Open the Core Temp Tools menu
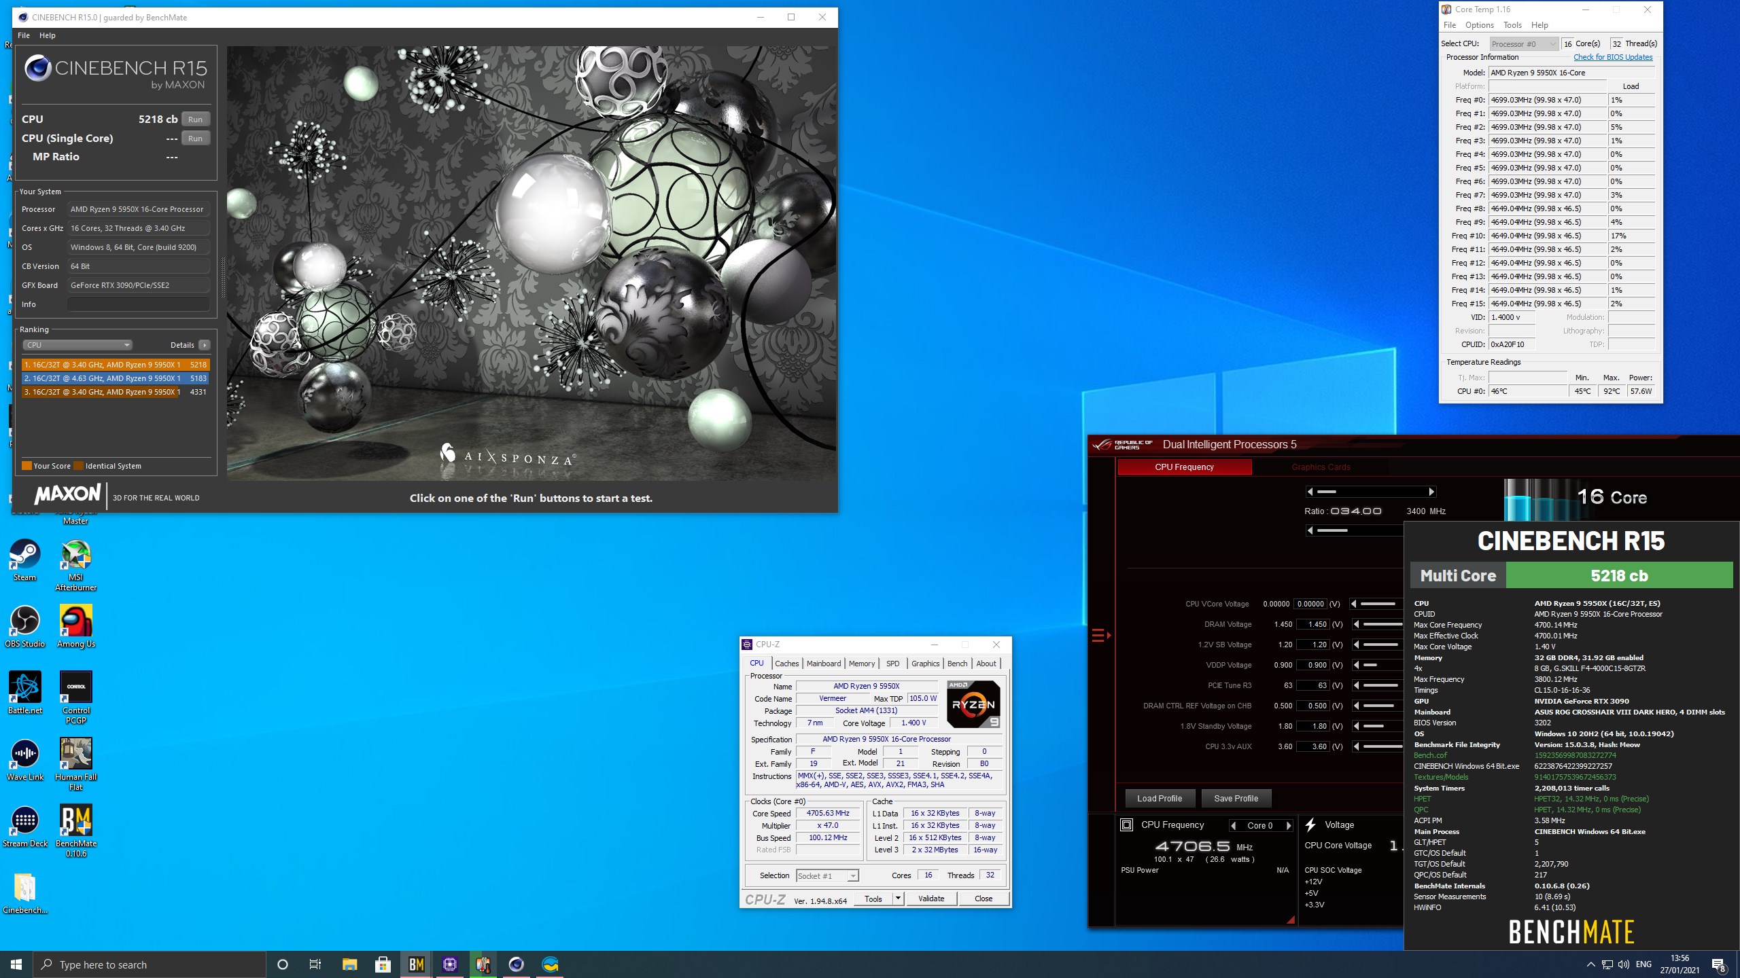The image size is (1740, 978). point(1512,25)
